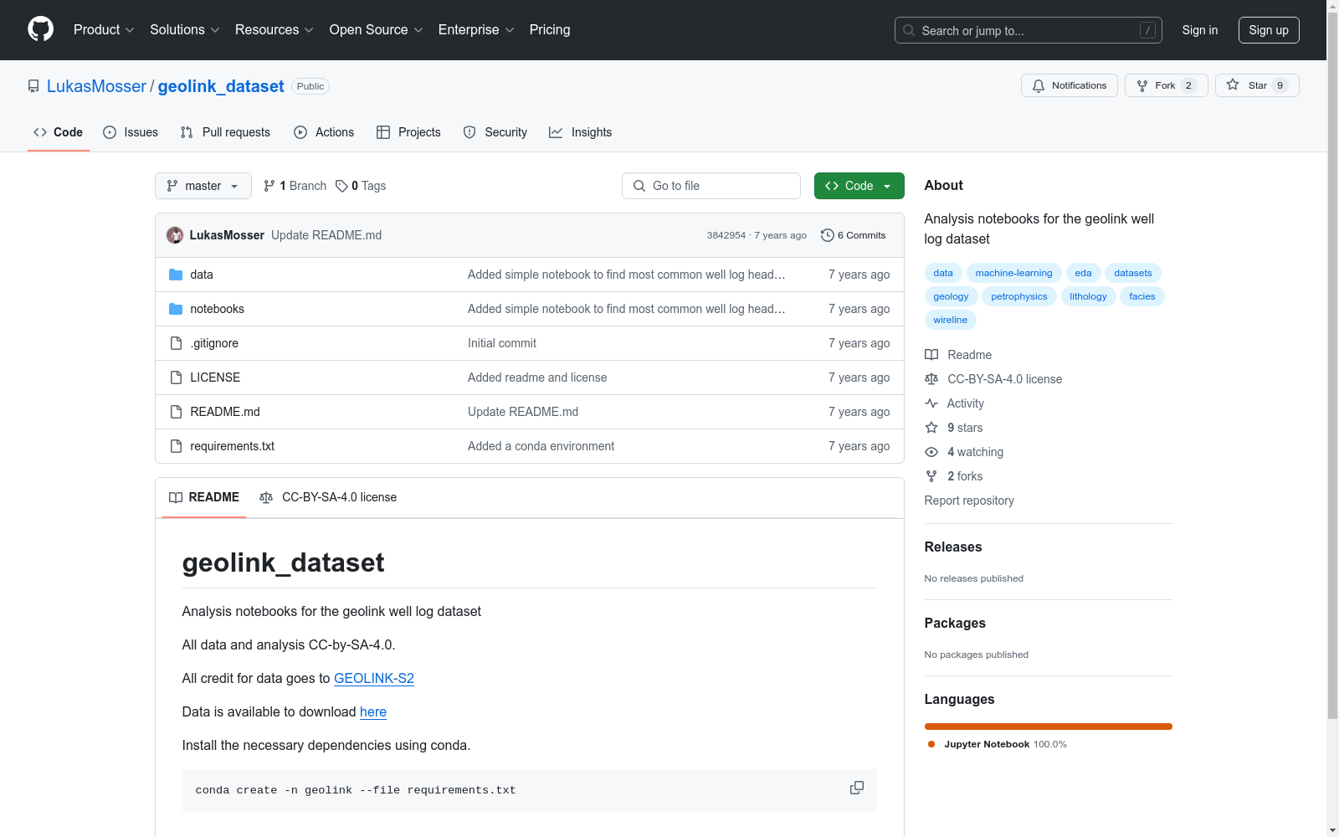This screenshot has height=837, width=1339.
Task: Click the search magnifier icon in header
Action: (x=909, y=30)
